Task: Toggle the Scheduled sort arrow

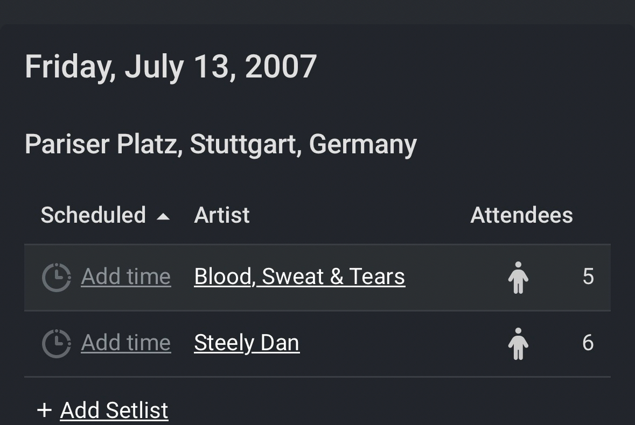Action: click(x=163, y=217)
